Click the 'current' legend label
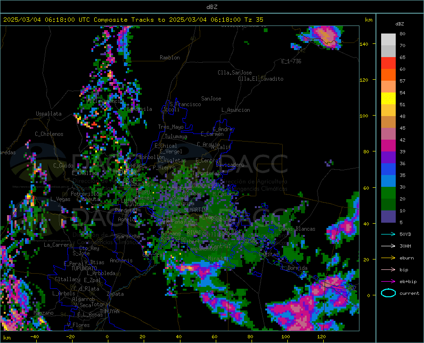 click(x=409, y=293)
